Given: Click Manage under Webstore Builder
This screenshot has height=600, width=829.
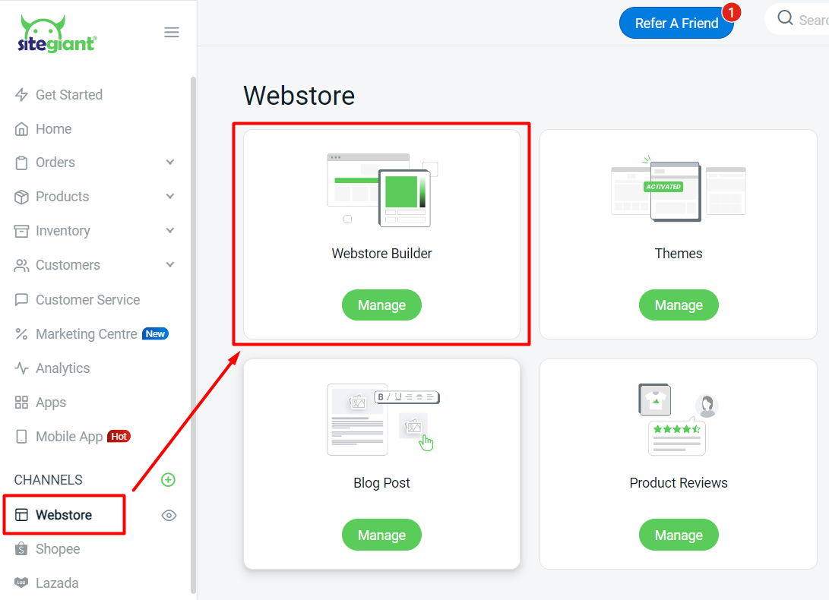Looking at the screenshot, I should click(381, 305).
